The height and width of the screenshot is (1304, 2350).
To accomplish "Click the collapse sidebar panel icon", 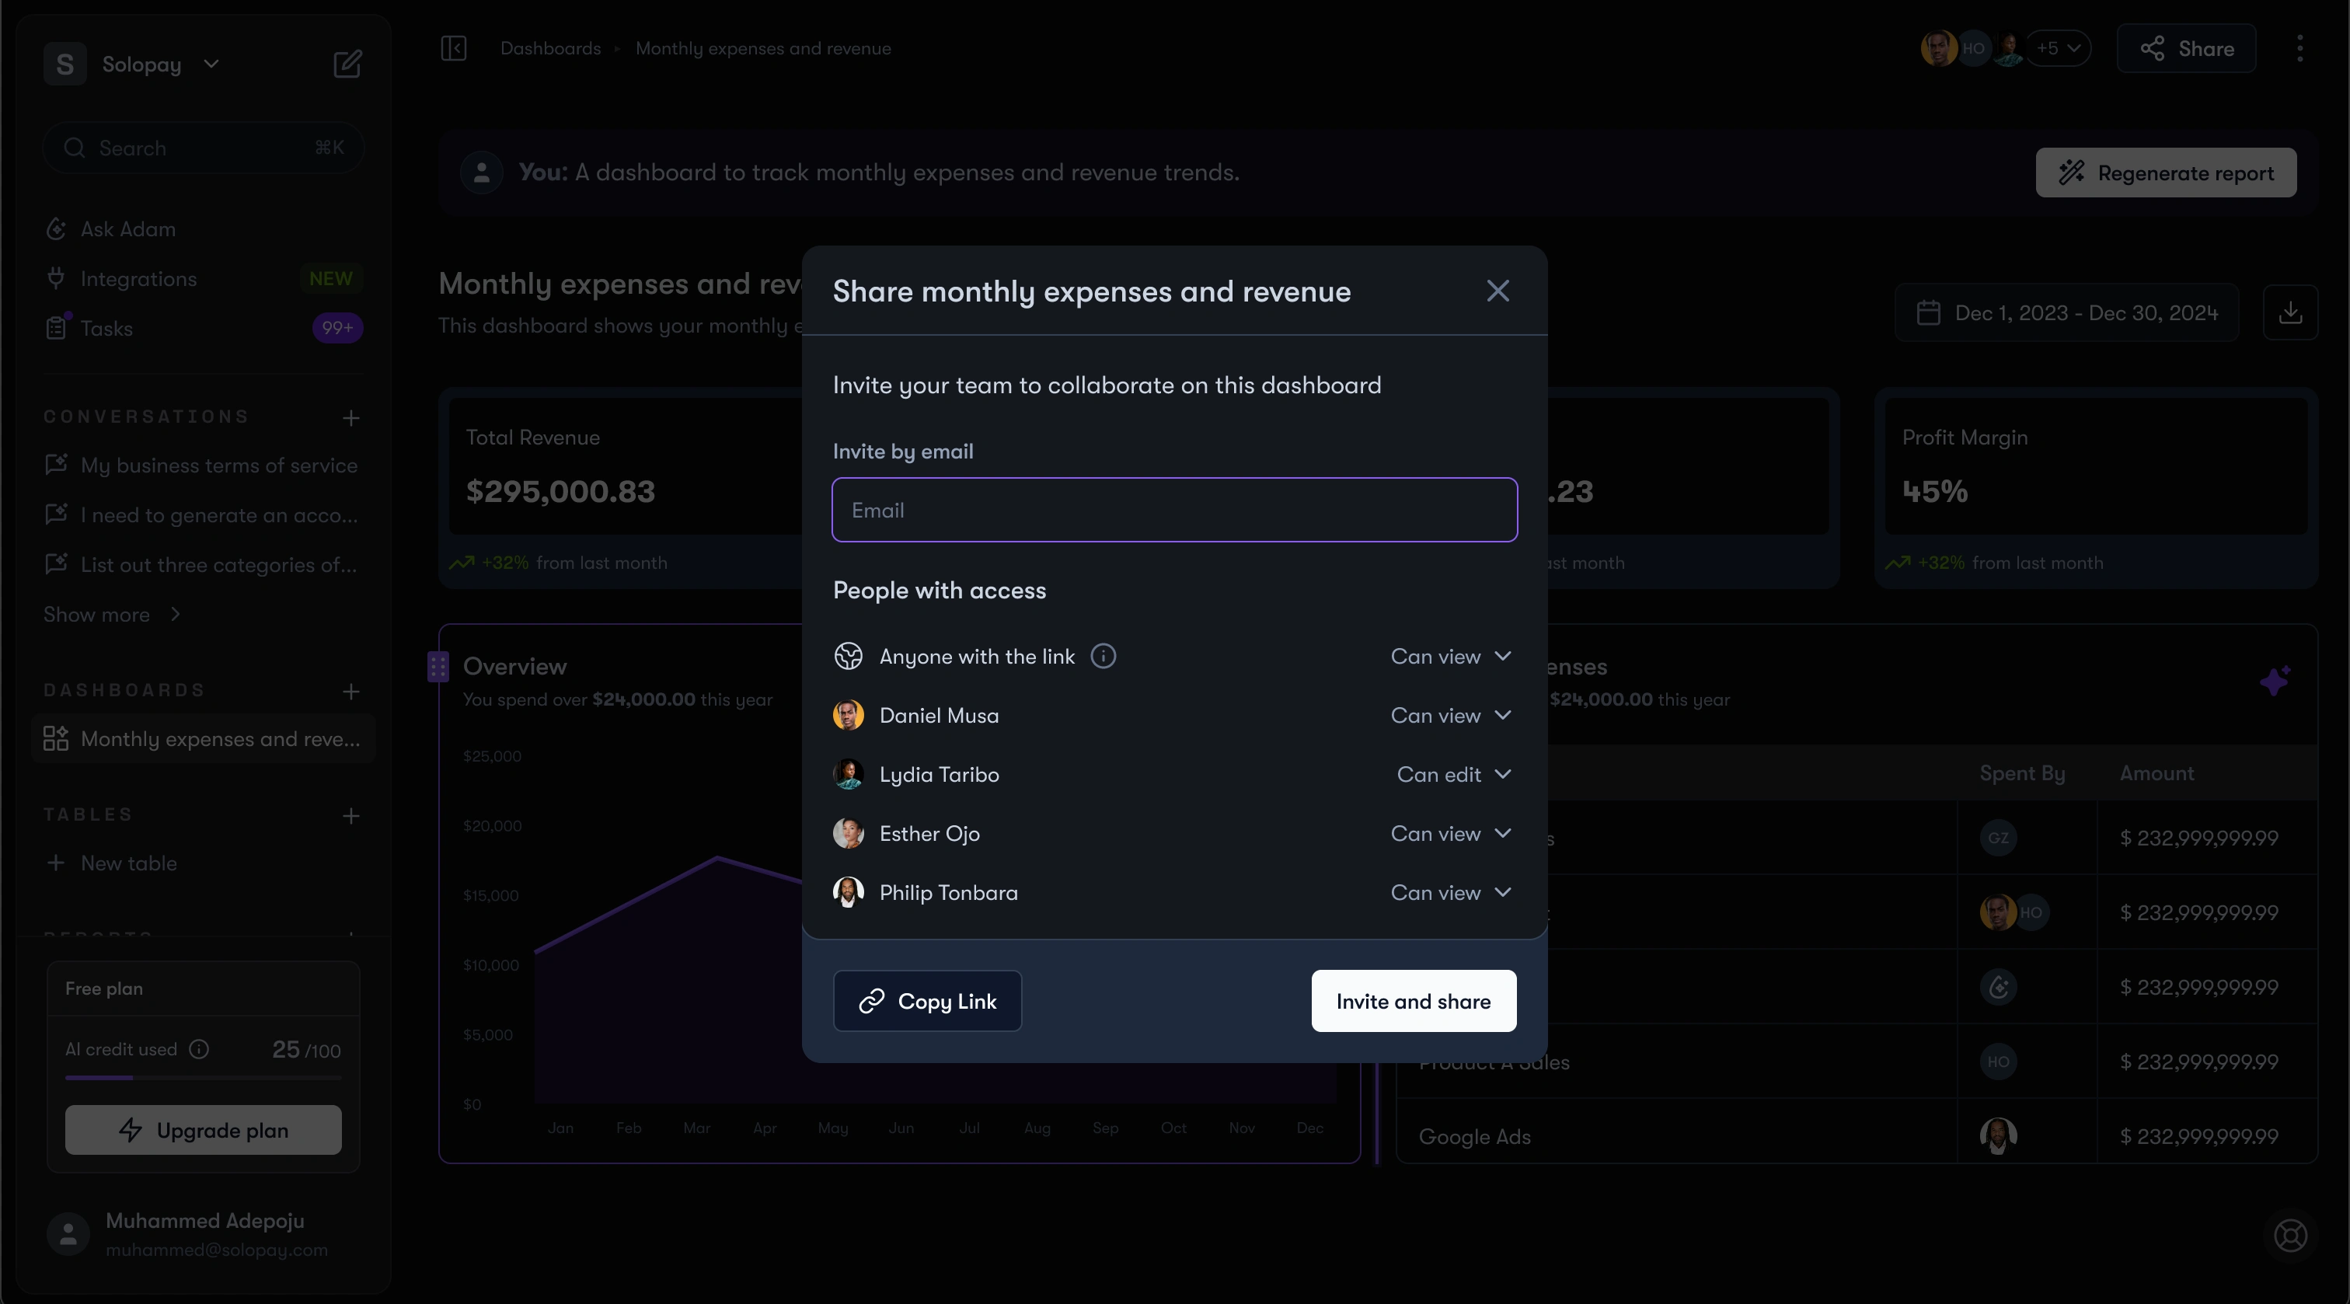I will click(453, 48).
